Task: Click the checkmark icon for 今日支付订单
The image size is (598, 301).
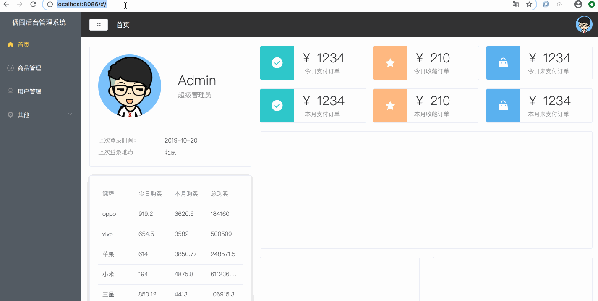Action: 277,63
